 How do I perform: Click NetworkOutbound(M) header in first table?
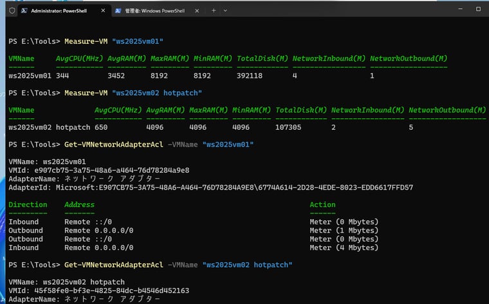pyautogui.click(x=409, y=58)
